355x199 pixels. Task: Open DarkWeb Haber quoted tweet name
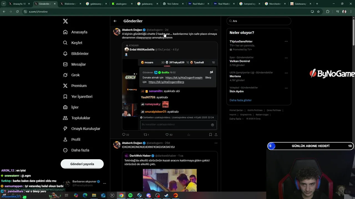point(140,156)
